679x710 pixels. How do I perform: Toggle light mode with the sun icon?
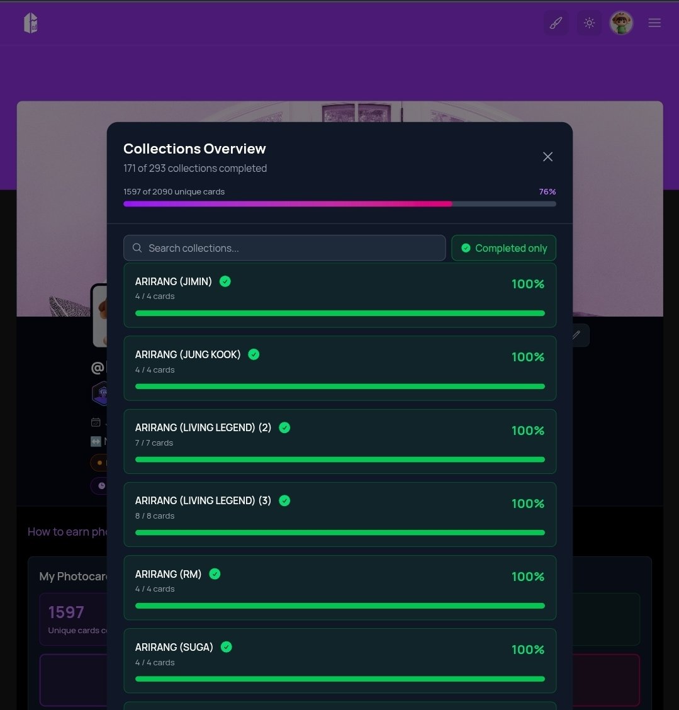click(x=589, y=23)
